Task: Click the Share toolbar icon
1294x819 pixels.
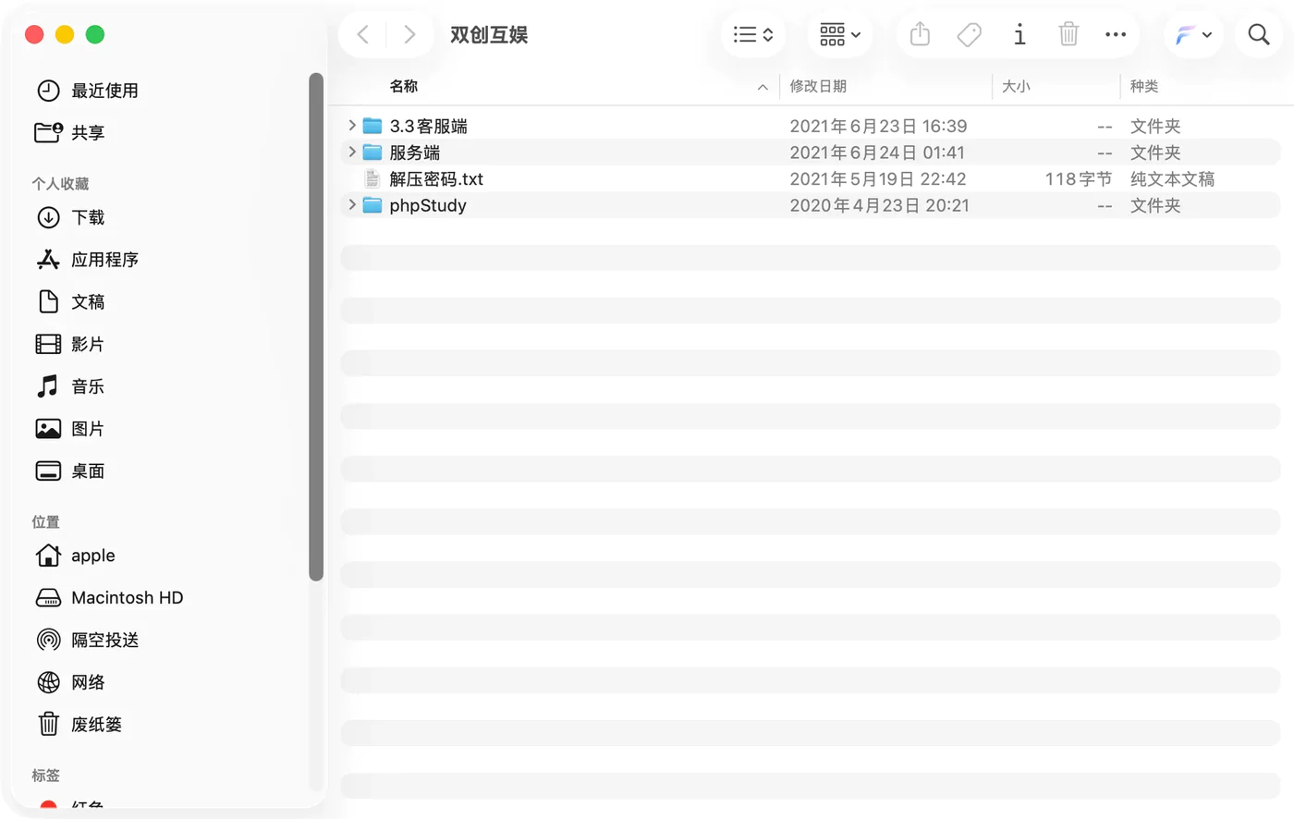Action: pos(920,35)
